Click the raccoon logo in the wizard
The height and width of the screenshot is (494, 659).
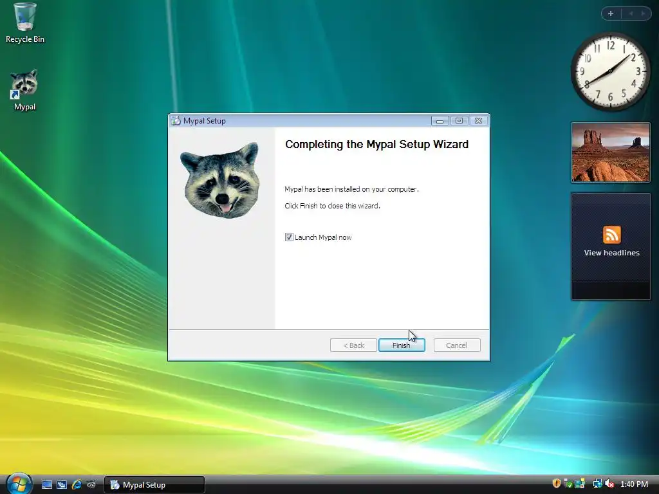tap(220, 180)
